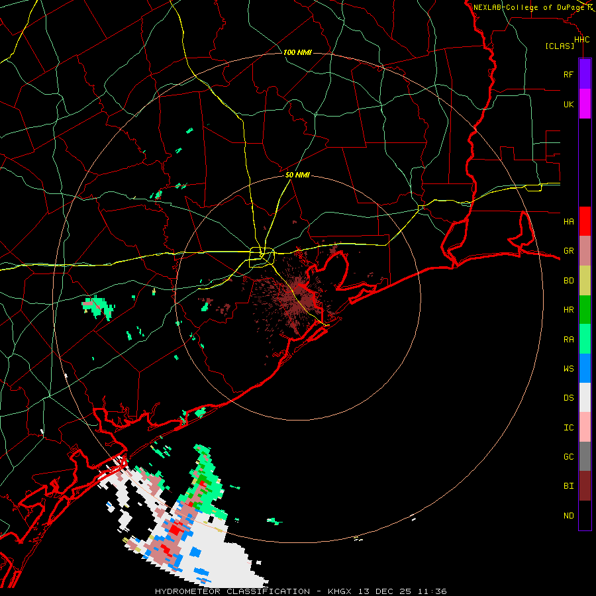Click the BI brown legend swatch
This screenshot has width=596, height=596.
(585, 486)
